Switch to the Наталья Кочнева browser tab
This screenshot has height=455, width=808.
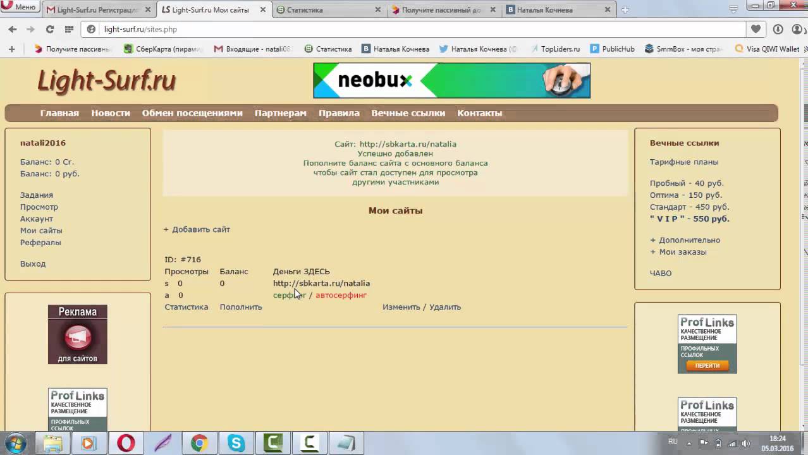coord(559,10)
